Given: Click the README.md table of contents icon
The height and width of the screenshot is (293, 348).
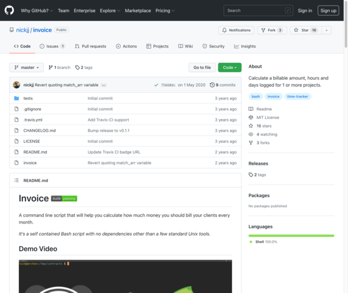Looking at the screenshot, I should [16, 180].
